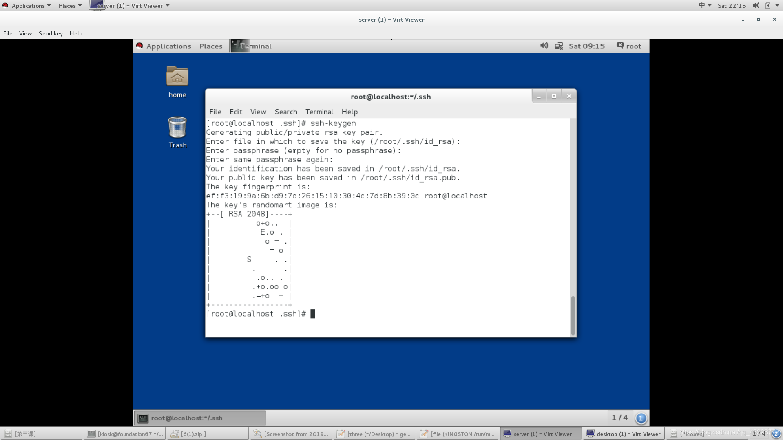Screen dimensions: 783x440
Task: Click the host power battery icon
Action: point(768,5)
